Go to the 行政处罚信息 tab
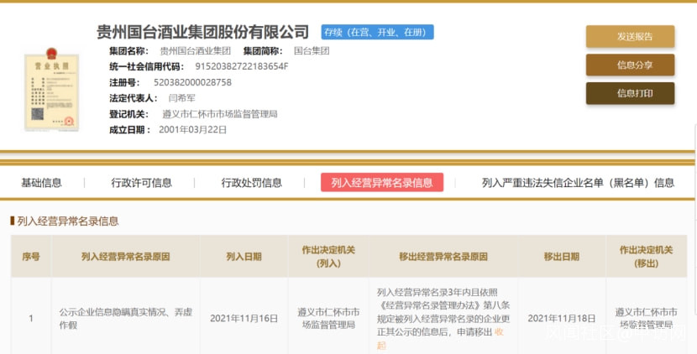 pos(252,183)
